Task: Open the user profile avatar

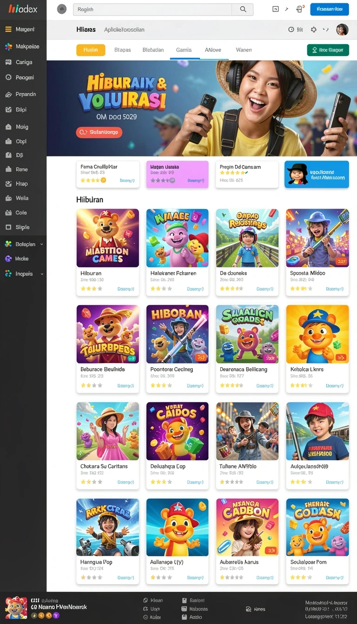Action: [342, 30]
